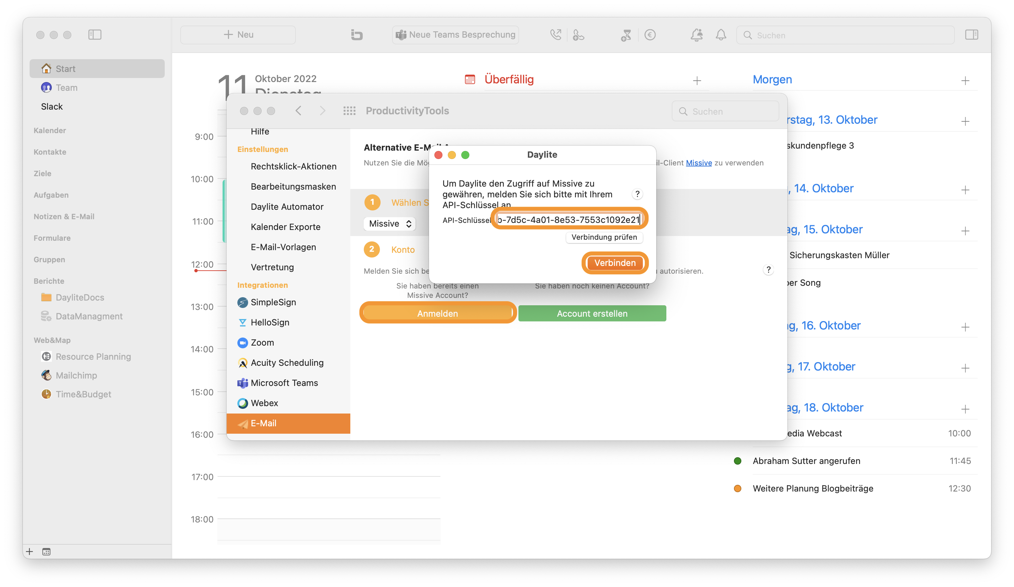Select Start in the sidebar
Viewport: 1014px width, 587px height.
97,68
